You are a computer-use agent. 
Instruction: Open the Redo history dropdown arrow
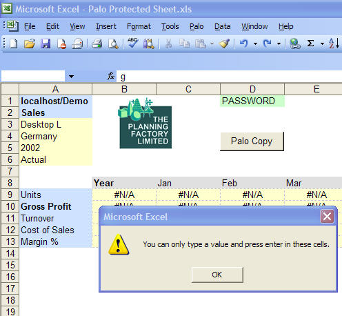coord(279,43)
